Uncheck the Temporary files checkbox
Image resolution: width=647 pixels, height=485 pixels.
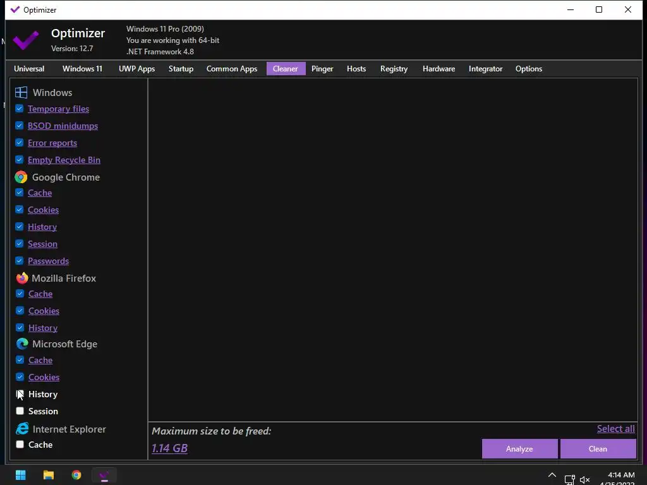[20, 109]
